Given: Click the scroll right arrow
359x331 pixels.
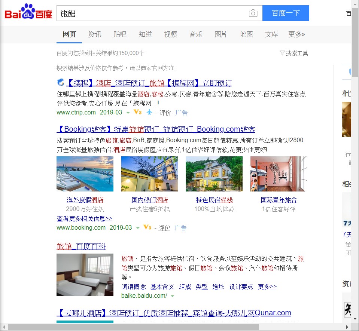Looking at the screenshot, I should pyautogui.click(x=347, y=327).
